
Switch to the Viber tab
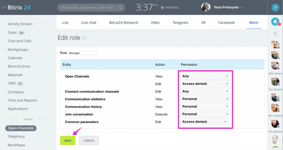[x=155, y=23]
